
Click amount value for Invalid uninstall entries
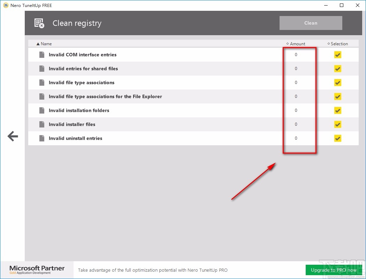pyautogui.click(x=296, y=138)
